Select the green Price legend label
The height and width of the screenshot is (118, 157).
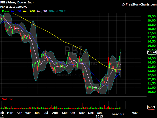(x=5, y=11)
